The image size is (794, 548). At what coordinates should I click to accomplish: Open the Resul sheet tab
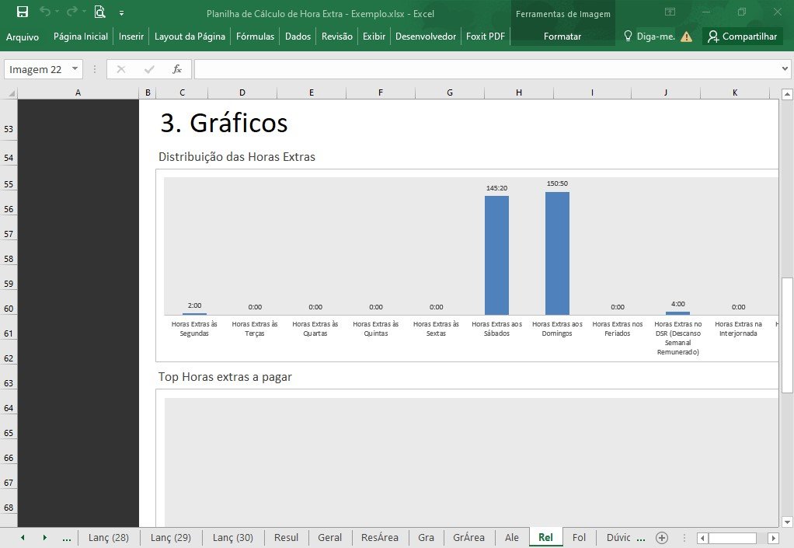coord(286,537)
